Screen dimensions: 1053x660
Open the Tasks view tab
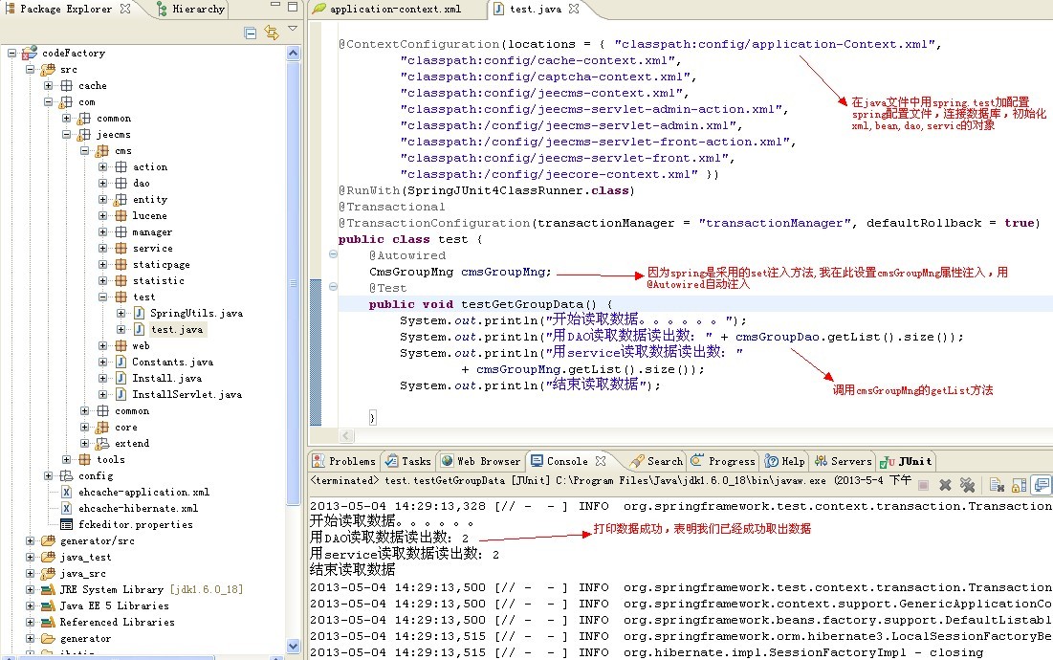407,461
